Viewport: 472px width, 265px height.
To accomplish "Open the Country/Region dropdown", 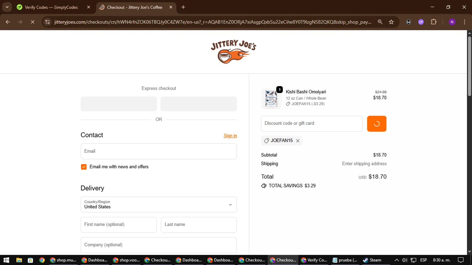I will pos(159,205).
